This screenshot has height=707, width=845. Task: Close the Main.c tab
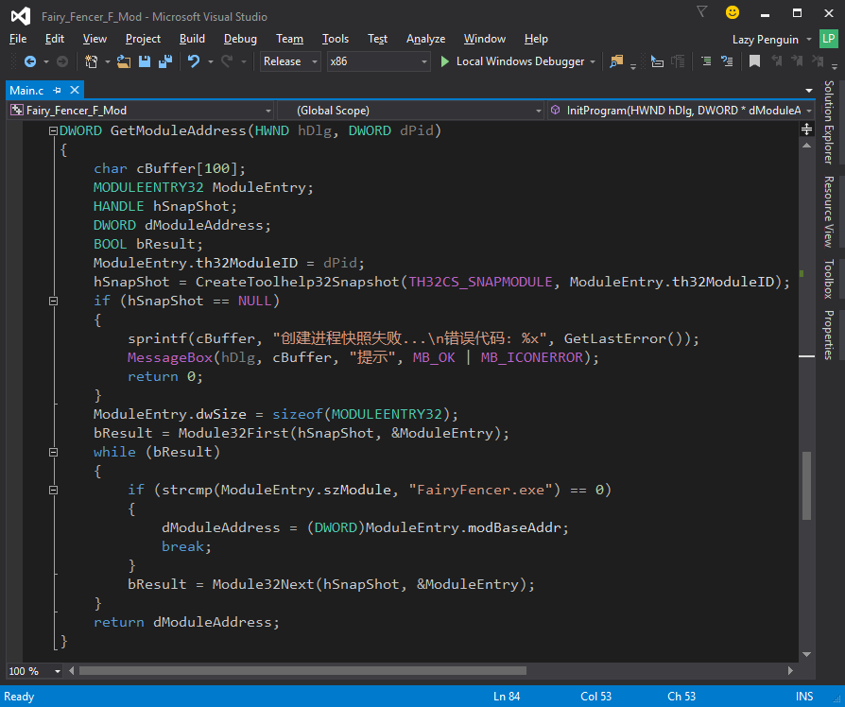click(75, 90)
